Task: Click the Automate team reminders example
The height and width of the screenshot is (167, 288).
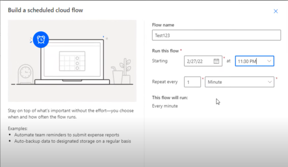Action: click(66, 135)
